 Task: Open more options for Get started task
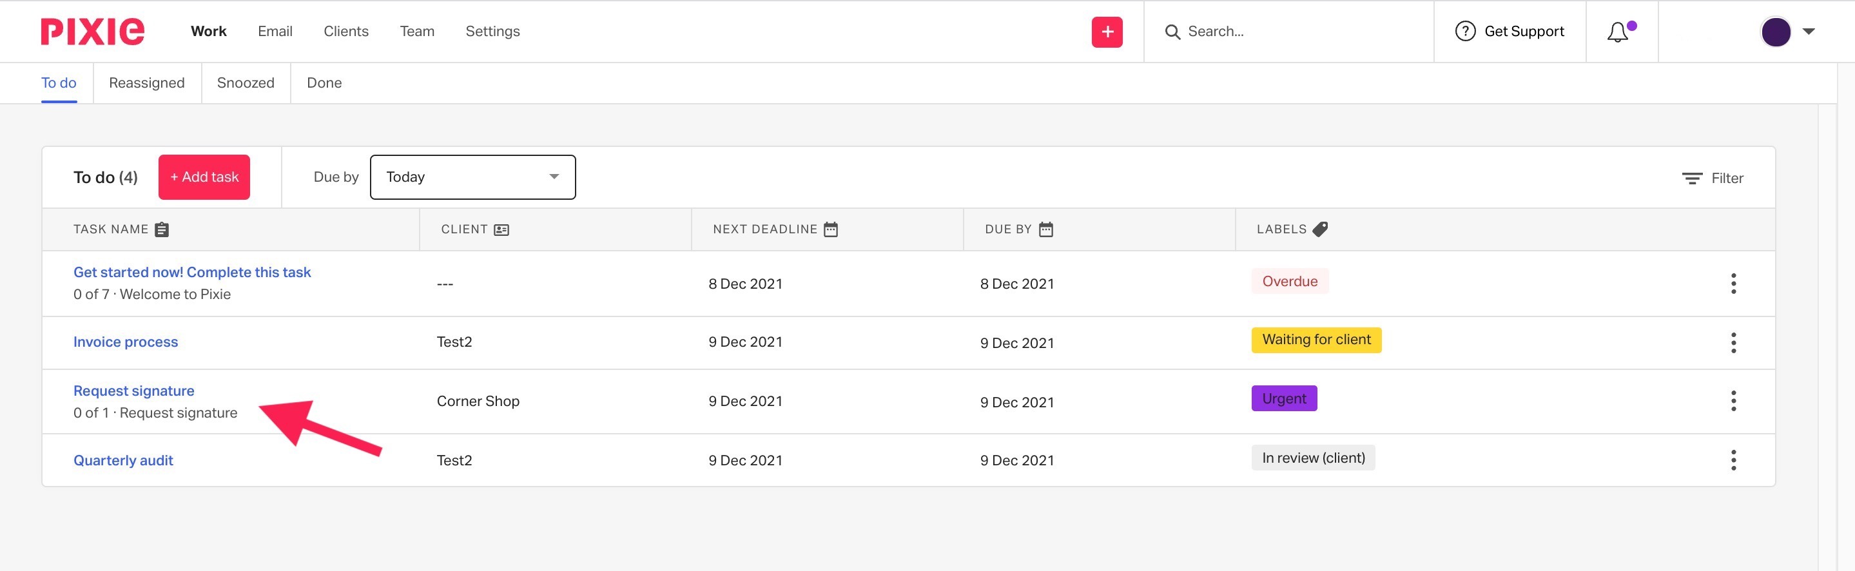pyautogui.click(x=1733, y=283)
